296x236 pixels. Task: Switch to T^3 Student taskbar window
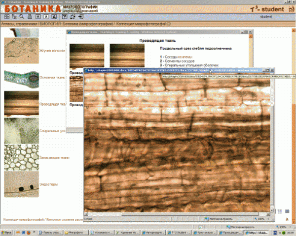[x=178, y=232]
